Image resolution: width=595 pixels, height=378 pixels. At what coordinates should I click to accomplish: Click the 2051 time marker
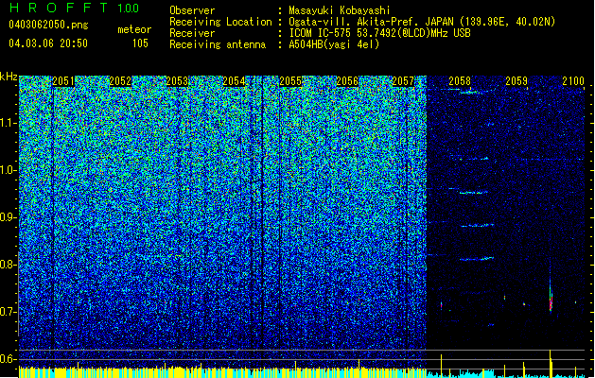63,81
